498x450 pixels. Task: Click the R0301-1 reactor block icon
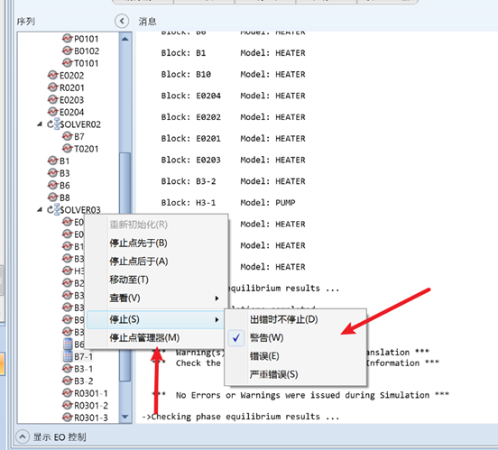point(68,393)
